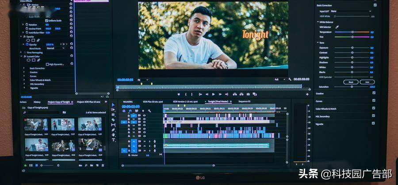The image size is (398, 185).
Task: Click the WB Selector eyedropper
Action: (337, 27)
